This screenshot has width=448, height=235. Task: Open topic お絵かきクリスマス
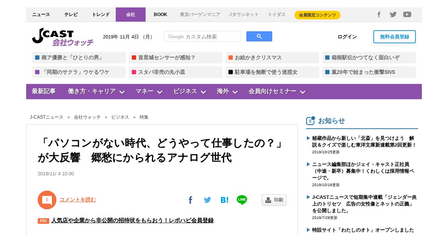tap(272, 57)
